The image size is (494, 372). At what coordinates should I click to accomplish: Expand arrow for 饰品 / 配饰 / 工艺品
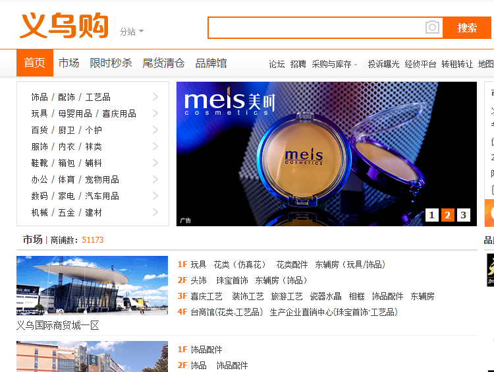(x=155, y=97)
